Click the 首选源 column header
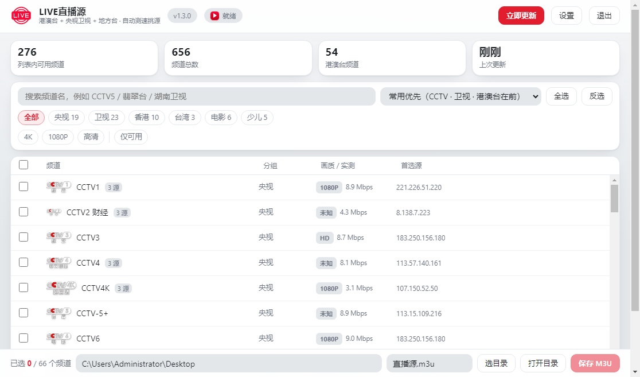Image resolution: width=640 pixels, height=377 pixels. coord(411,165)
